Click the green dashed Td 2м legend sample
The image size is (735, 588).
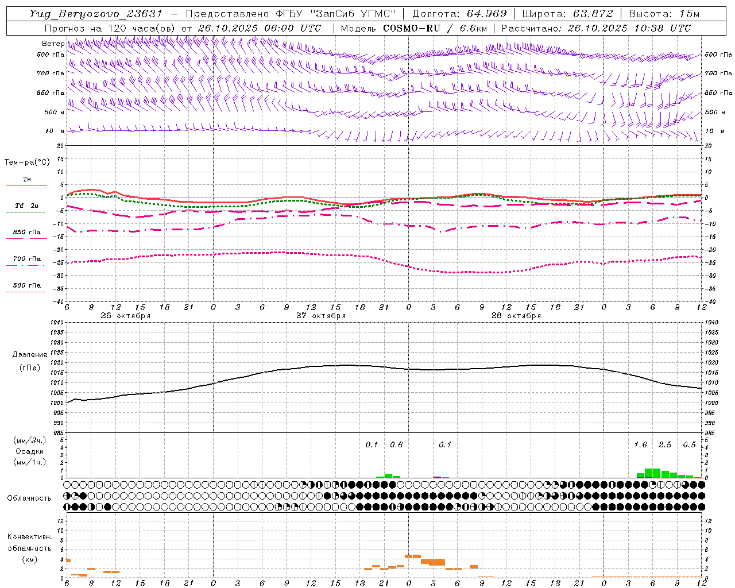[25, 212]
